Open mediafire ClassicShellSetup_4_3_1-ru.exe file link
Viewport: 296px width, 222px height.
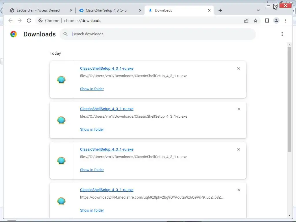[x=107, y=190]
